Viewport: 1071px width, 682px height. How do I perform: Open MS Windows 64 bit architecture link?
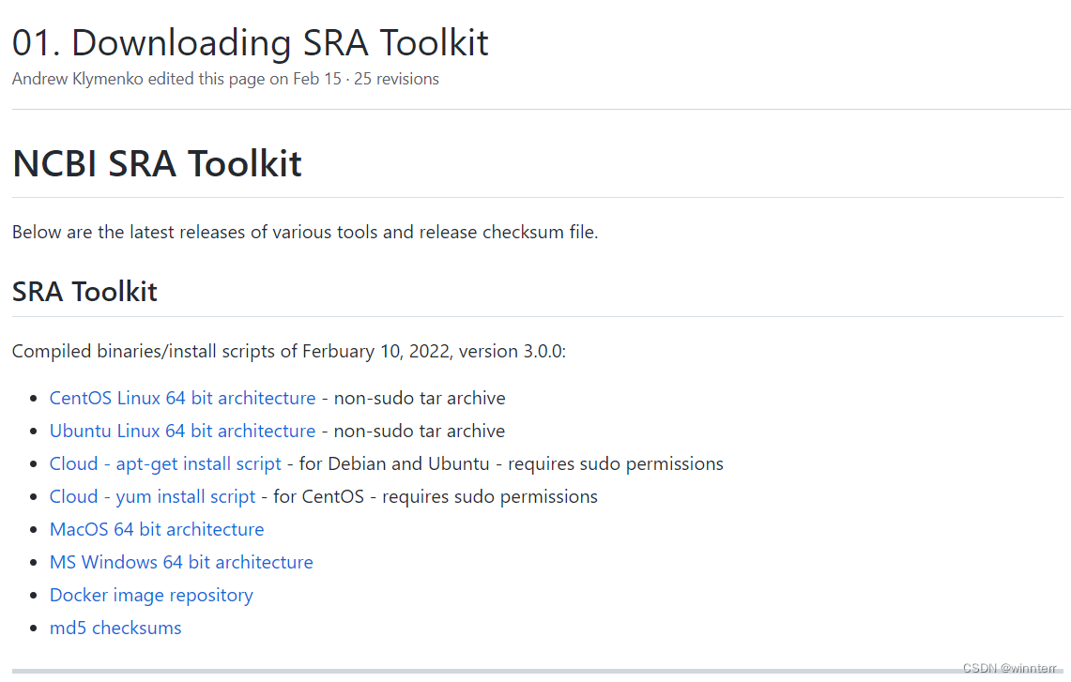181,562
